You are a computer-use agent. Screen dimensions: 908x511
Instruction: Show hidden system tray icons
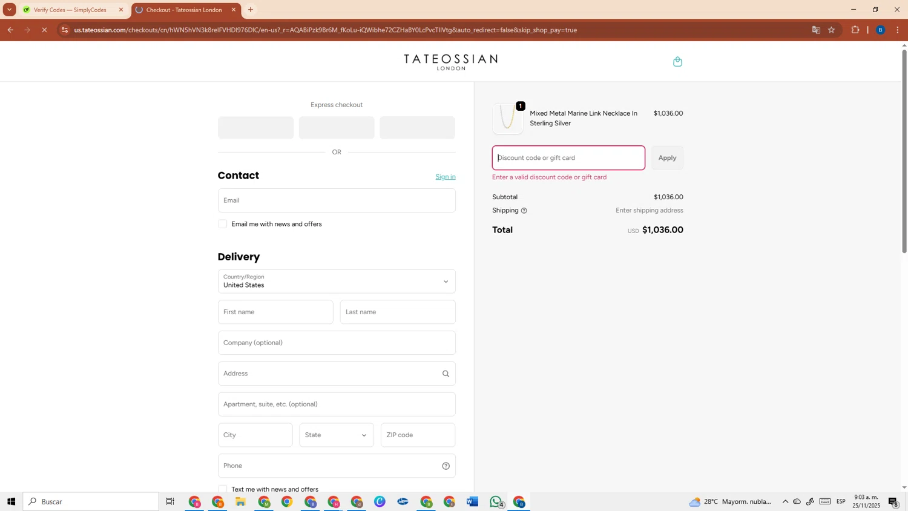(x=785, y=501)
